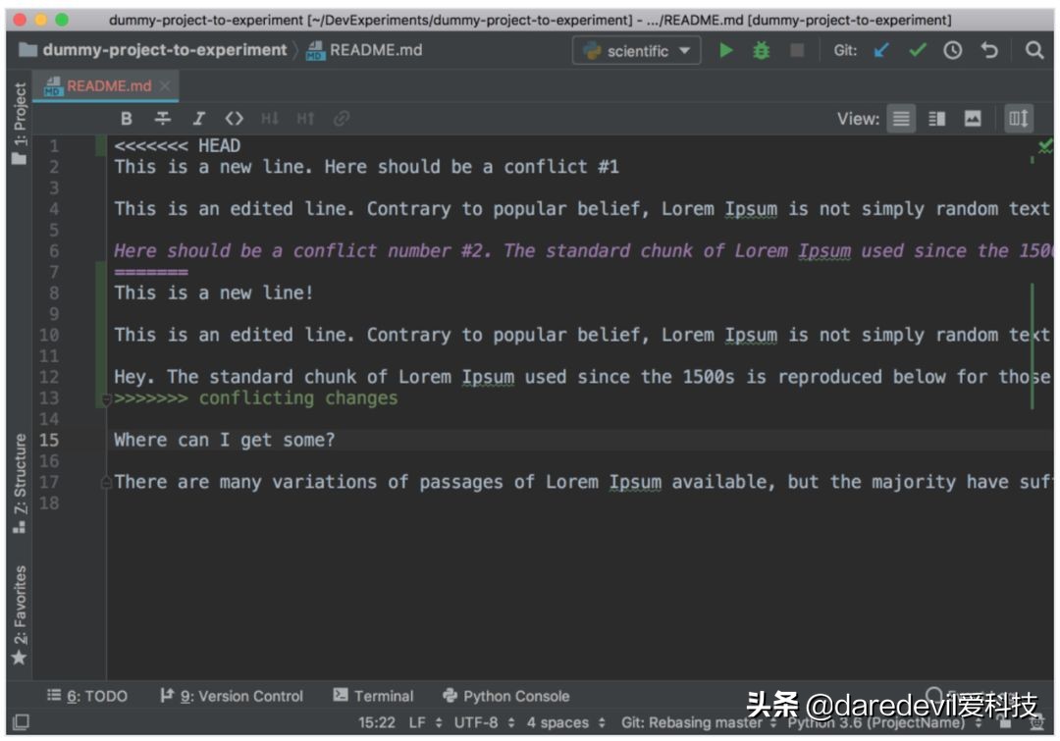Switch to the README.md editor tab

tap(103, 86)
